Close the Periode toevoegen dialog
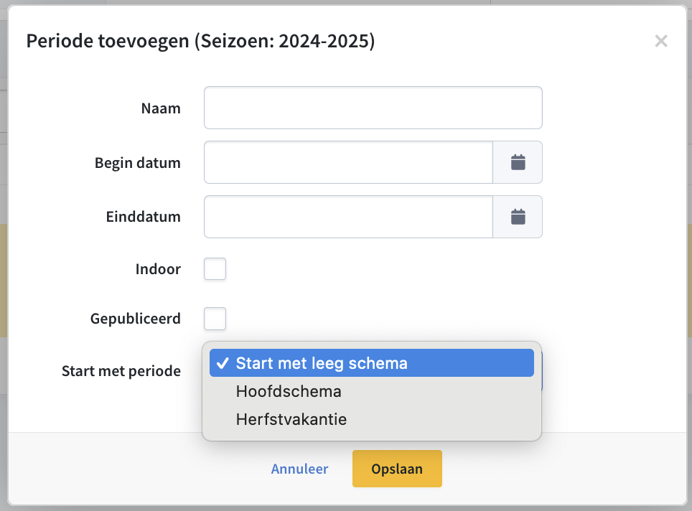The height and width of the screenshot is (511, 692). coord(661,41)
